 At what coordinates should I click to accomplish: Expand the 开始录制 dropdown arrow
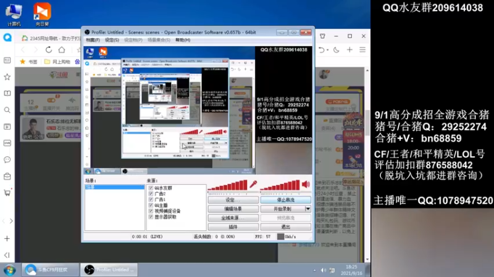(308, 209)
